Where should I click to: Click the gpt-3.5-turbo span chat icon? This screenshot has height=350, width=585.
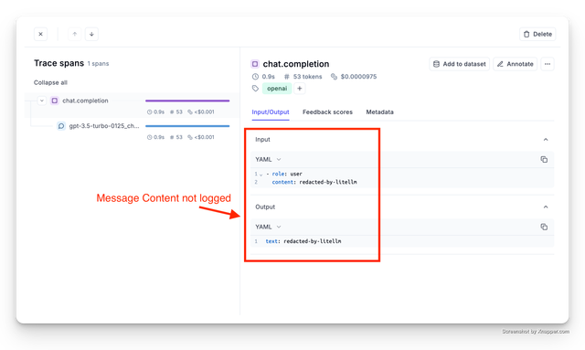(x=61, y=126)
